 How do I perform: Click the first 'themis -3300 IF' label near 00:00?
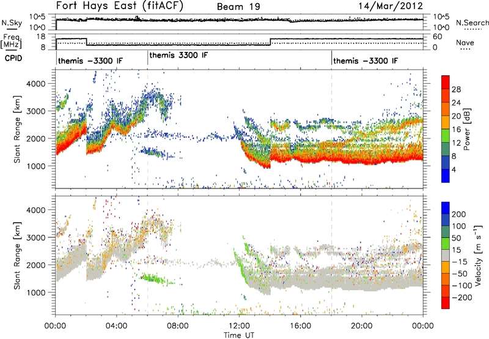[x=90, y=61]
